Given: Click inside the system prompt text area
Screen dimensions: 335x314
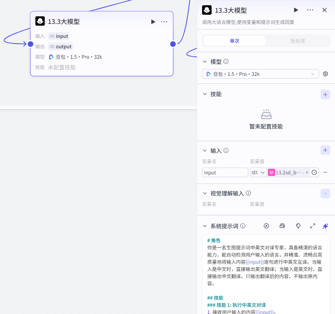Looking at the screenshot, I should coord(266,275).
